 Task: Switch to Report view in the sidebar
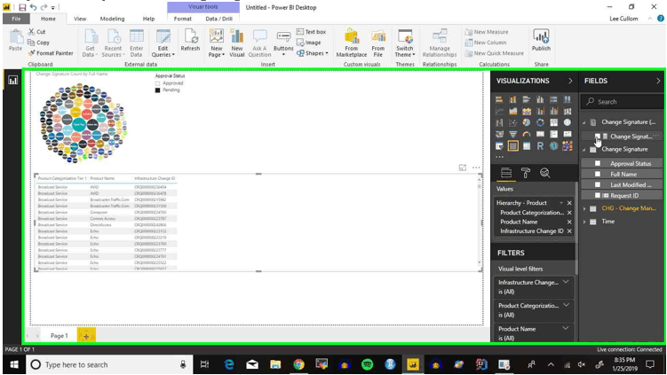[12, 81]
